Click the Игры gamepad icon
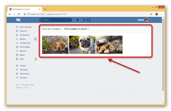 pos(17,59)
